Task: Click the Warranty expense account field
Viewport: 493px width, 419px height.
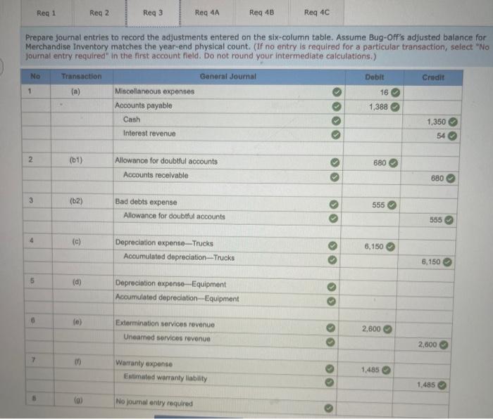Action: tap(225, 365)
